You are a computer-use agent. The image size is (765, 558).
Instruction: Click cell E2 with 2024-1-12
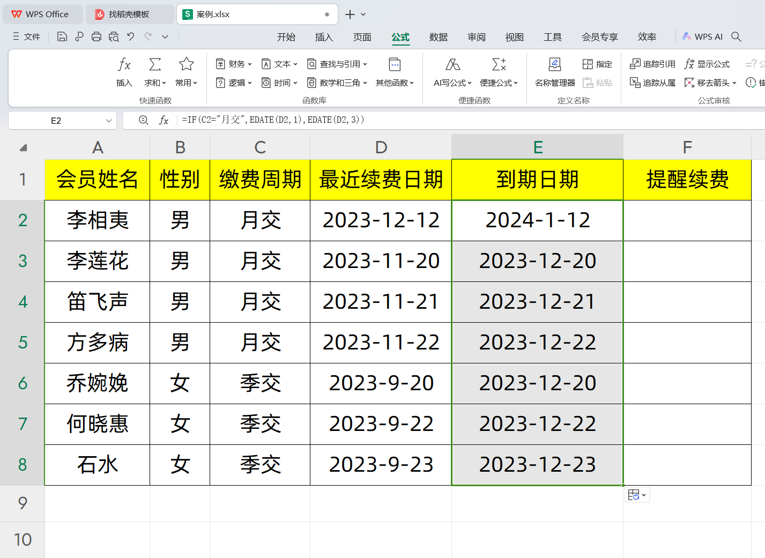point(538,220)
